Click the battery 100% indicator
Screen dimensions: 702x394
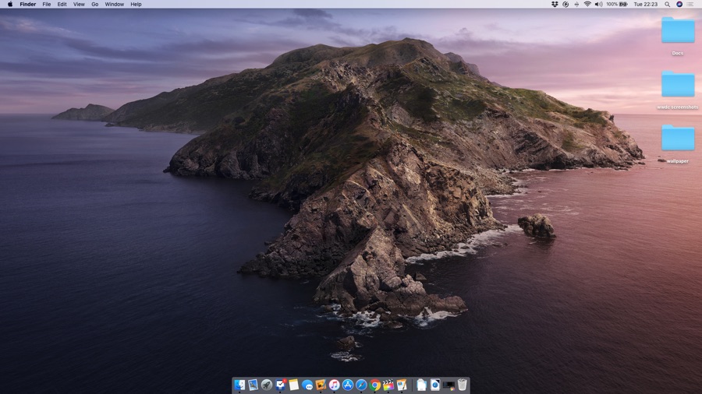point(617,4)
